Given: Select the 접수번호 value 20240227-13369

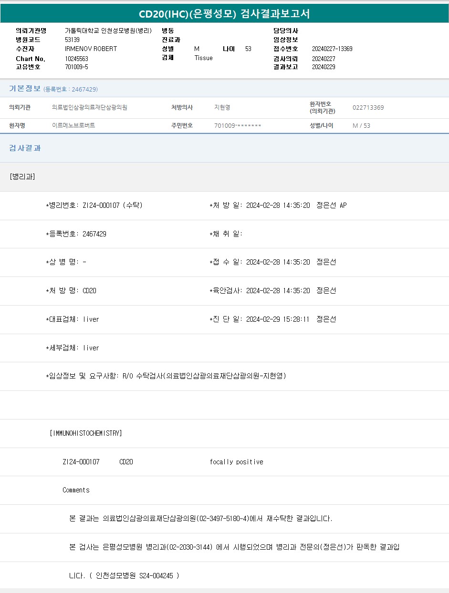Looking at the screenshot, I should pyautogui.click(x=332, y=49).
